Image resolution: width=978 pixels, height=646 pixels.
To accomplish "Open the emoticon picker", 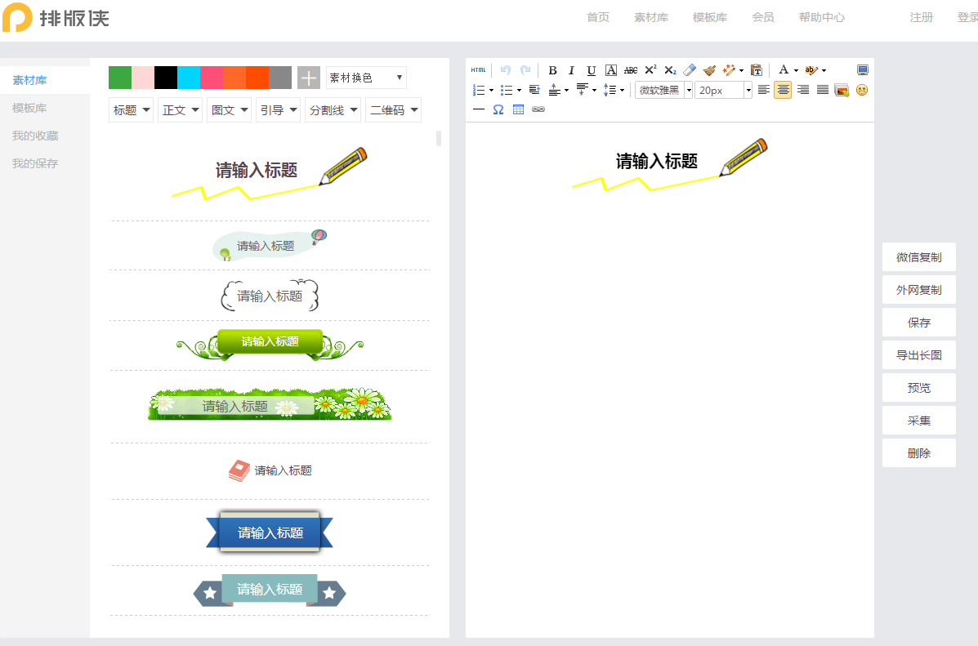I will pyautogui.click(x=862, y=90).
